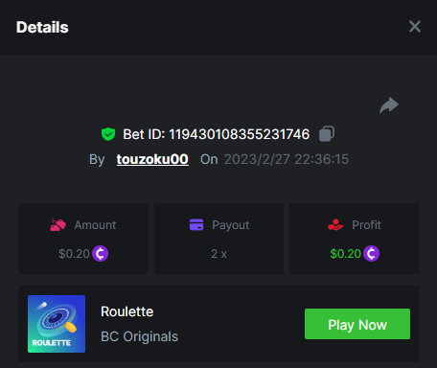Click the Play Now button
Screen dimensions: 437x368
pyautogui.click(x=357, y=324)
